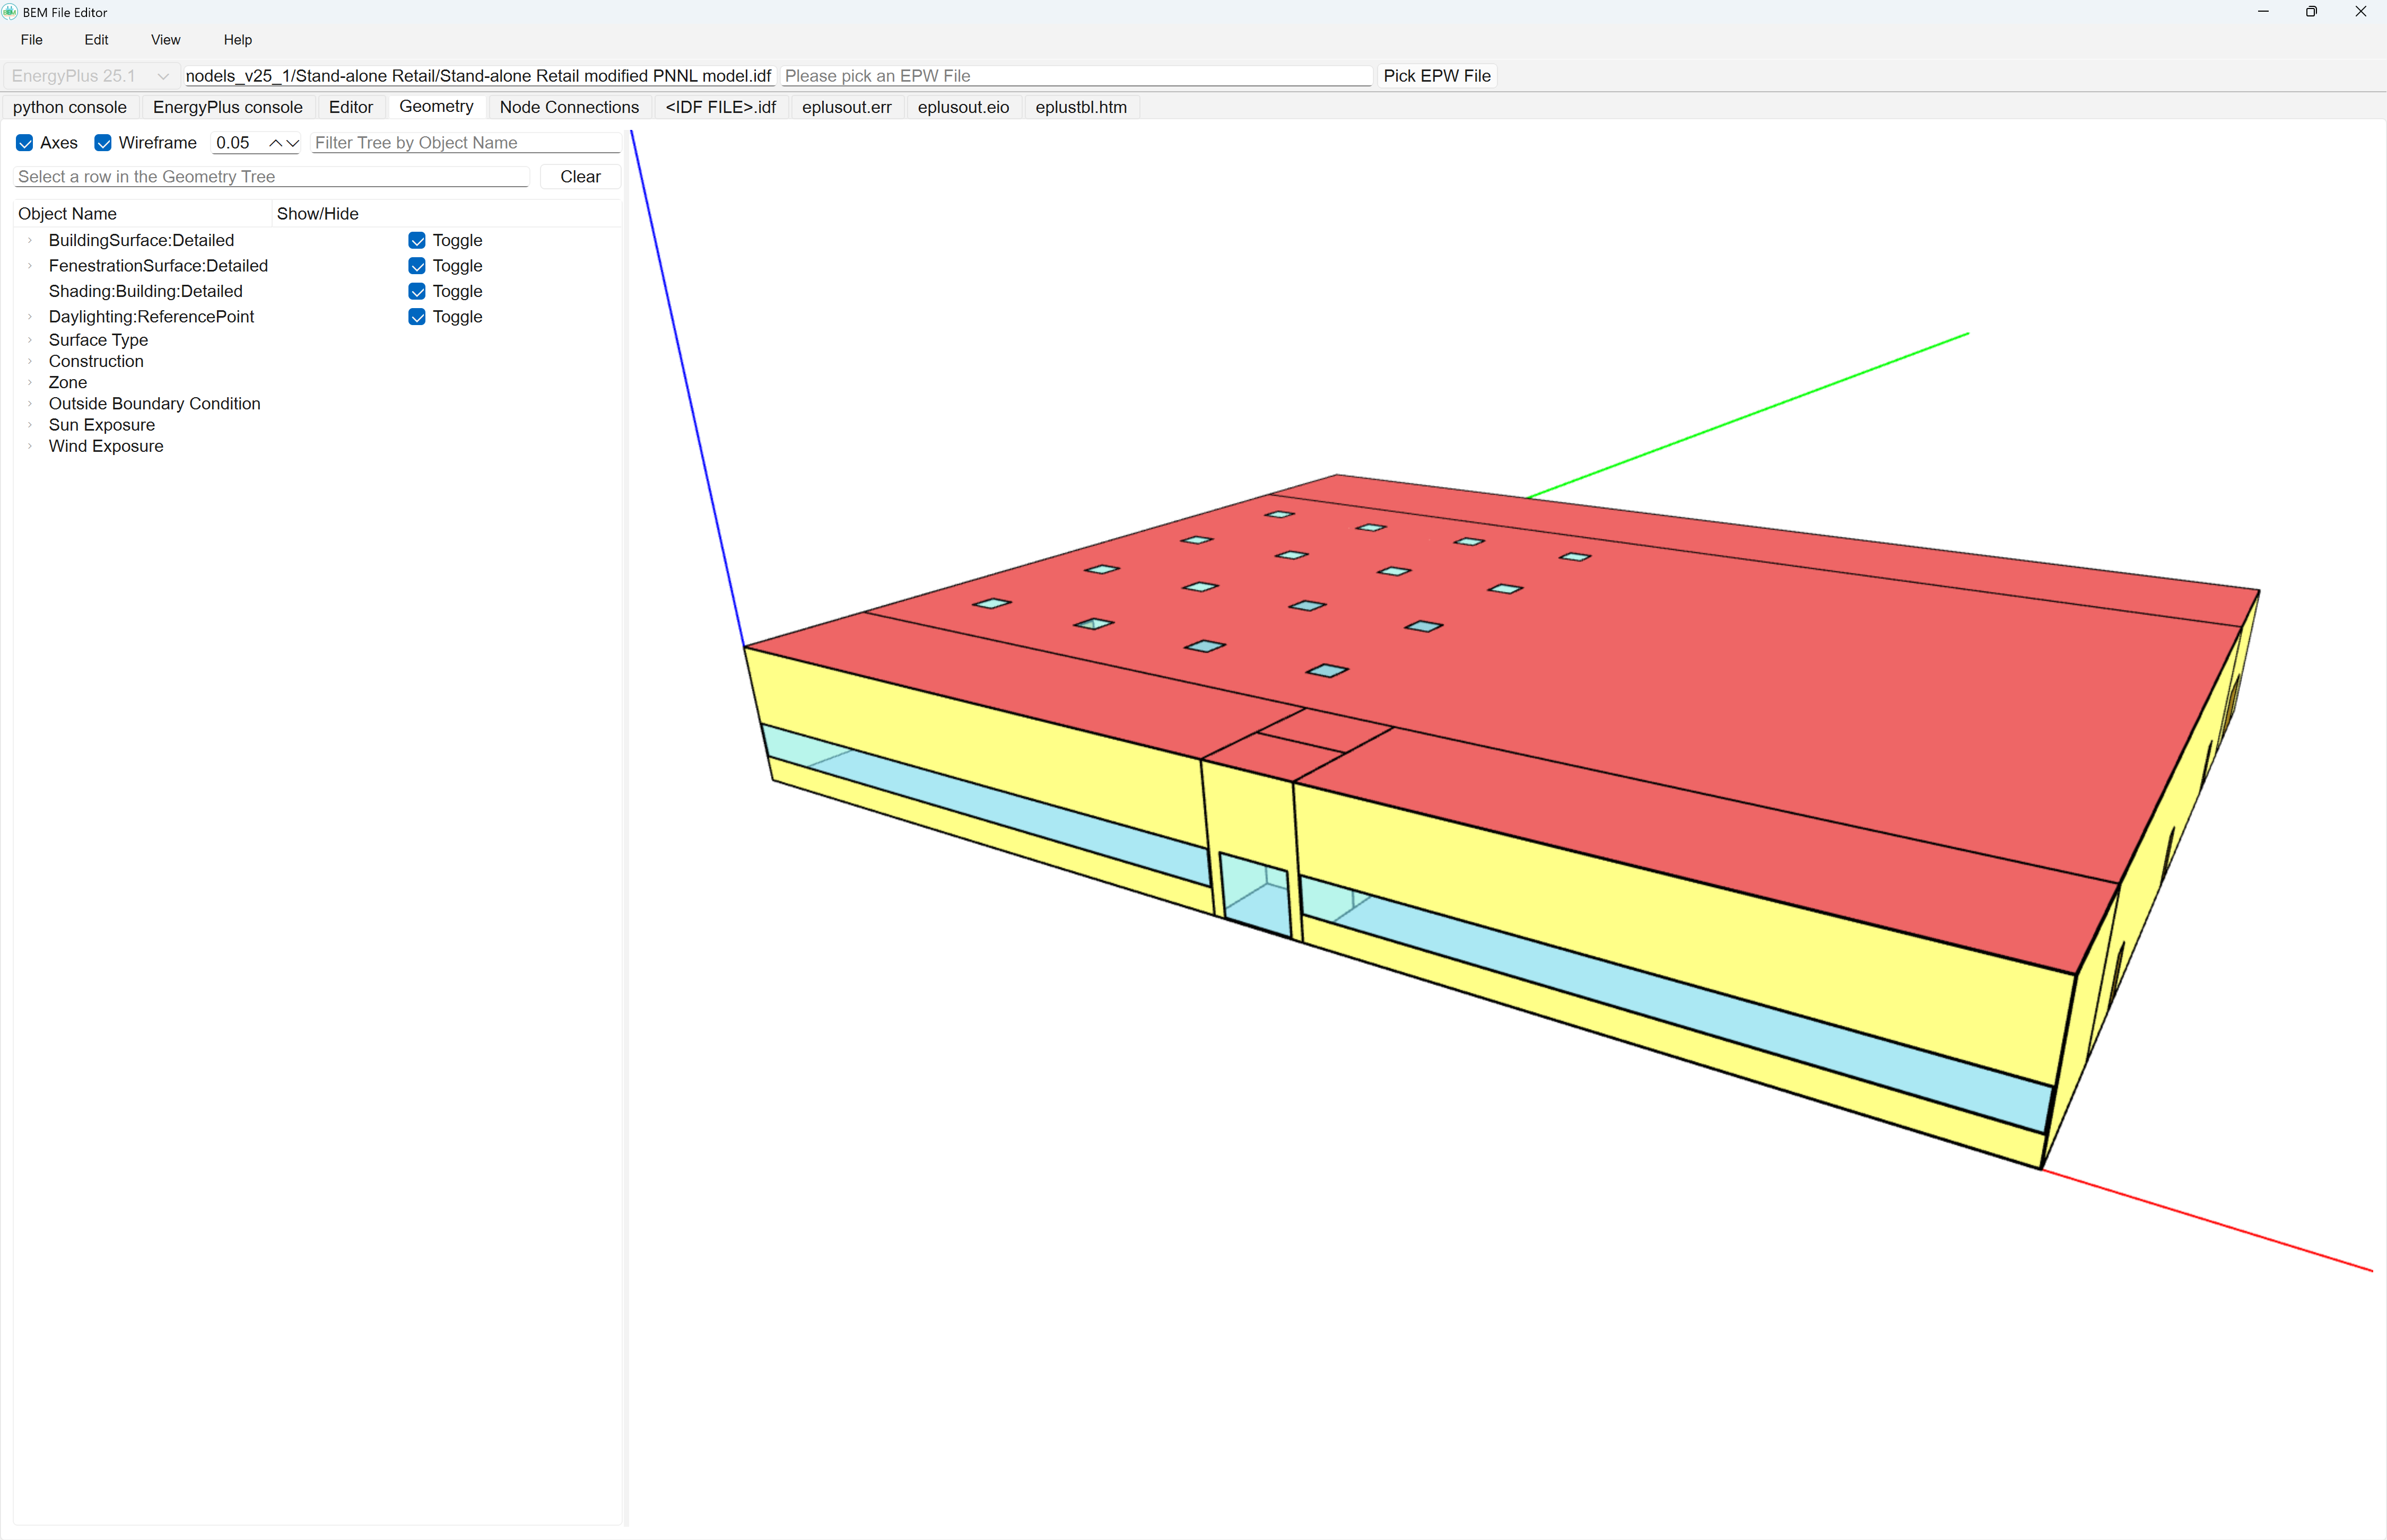Click the Show/Hide column header
Image resolution: width=2387 pixels, height=1540 pixels.
tap(446, 214)
